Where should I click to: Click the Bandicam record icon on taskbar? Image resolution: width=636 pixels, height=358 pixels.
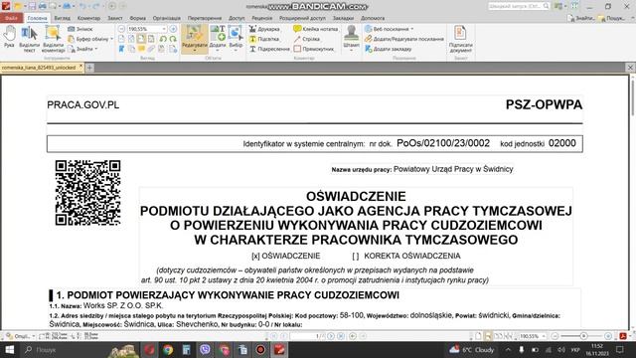260,349
